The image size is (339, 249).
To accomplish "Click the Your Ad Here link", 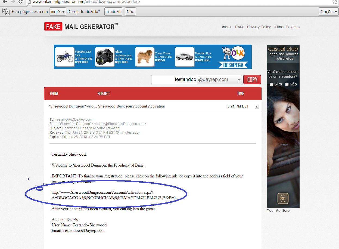I will click(x=278, y=210).
